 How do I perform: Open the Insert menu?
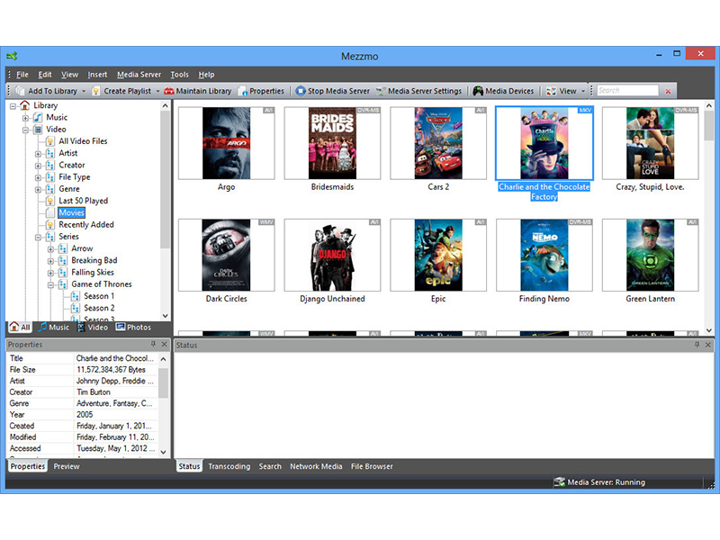coord(97,75)
